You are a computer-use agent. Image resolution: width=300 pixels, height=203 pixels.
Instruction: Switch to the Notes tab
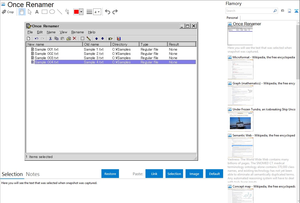33,174
